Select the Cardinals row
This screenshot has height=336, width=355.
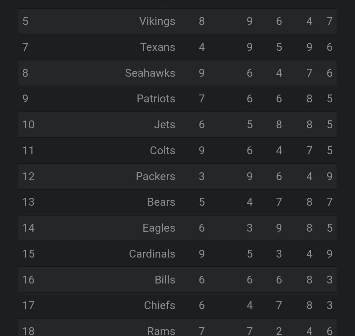[x=152, y=254]
